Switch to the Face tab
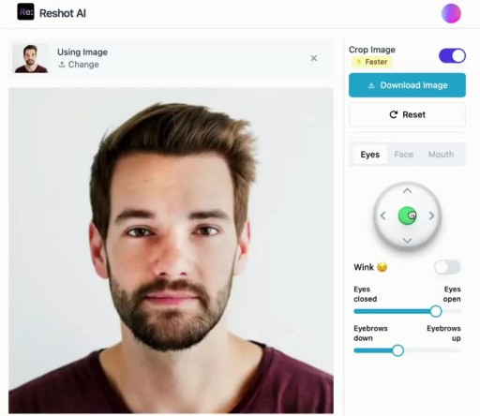Image resolution: width=480 pixels, height=416 pixels. (404, 155)
